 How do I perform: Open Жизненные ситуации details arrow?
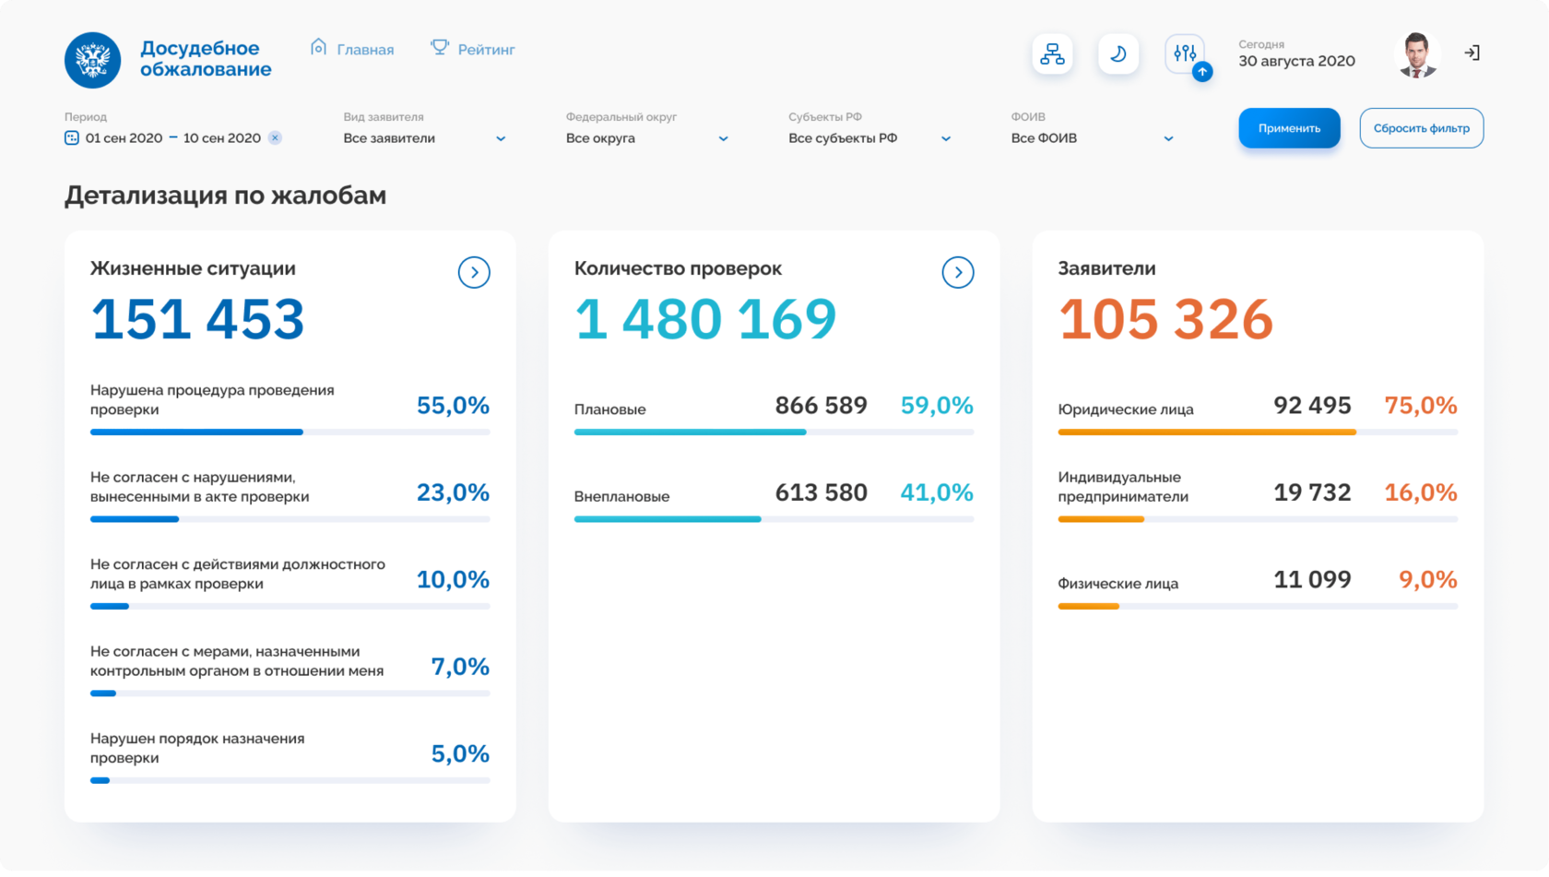(x=474, y=273)
